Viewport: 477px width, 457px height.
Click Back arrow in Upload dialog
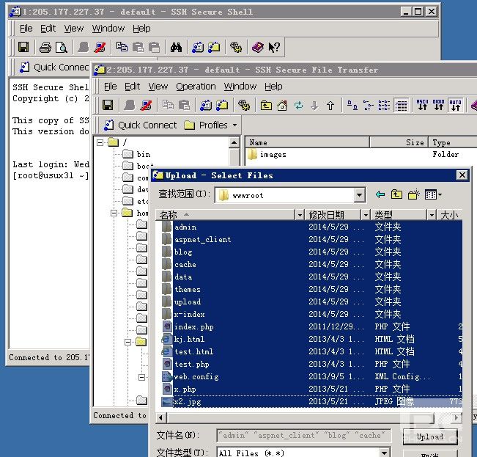click(x=380, y=194)
